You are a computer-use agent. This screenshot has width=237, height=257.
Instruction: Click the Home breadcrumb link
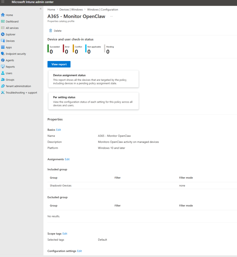[x=51, y=10]
